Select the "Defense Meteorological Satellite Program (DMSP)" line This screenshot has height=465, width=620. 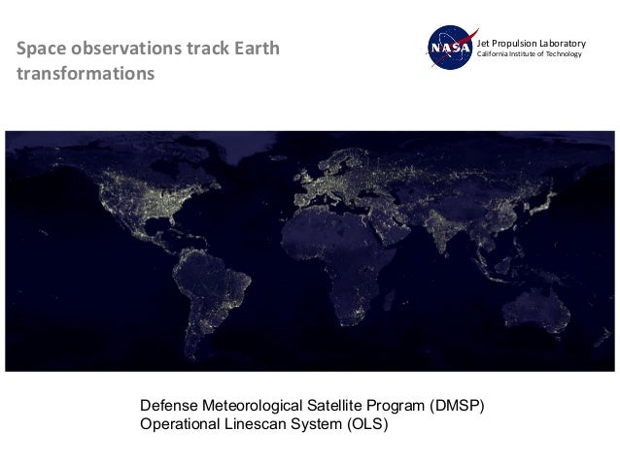pos(312,406)
